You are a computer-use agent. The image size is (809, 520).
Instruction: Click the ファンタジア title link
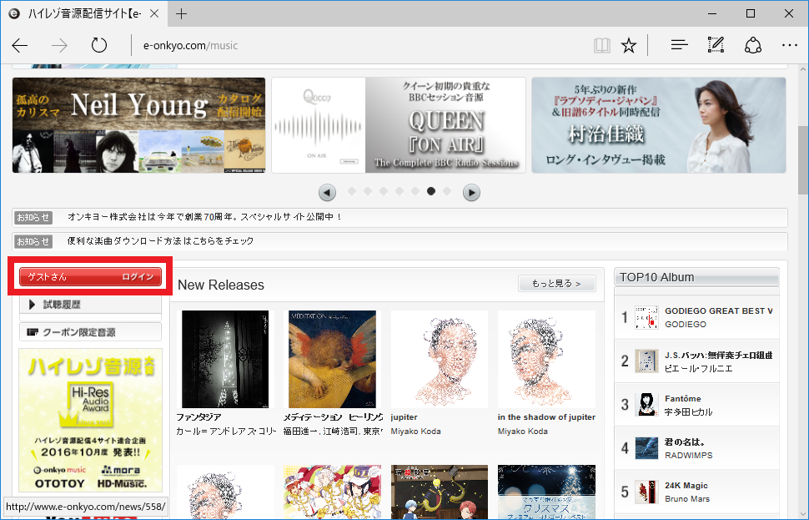(x=198, y=417)
